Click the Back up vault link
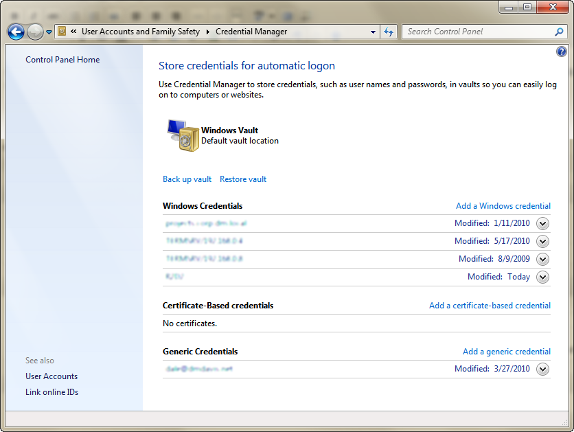The height and width of the screenshot is (432, 574). point(187,179)
